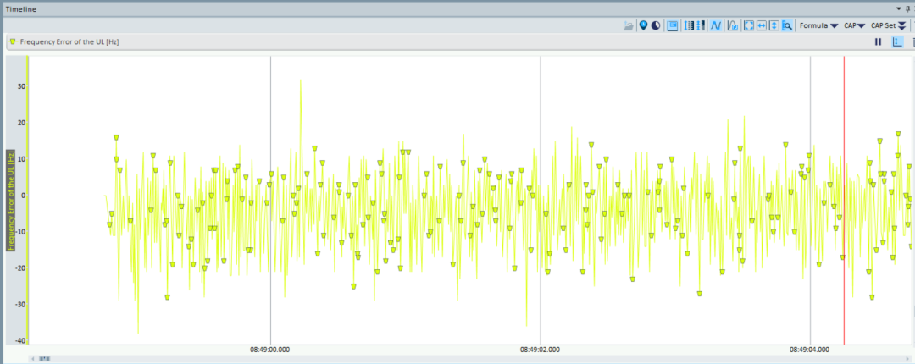The image size is (915, 364).
Task: Click the pie chart clock icon
Action: (655, 25)
